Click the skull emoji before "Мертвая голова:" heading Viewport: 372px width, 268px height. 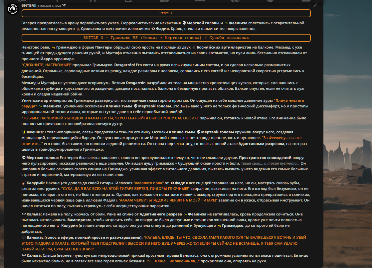click(24, 158)
